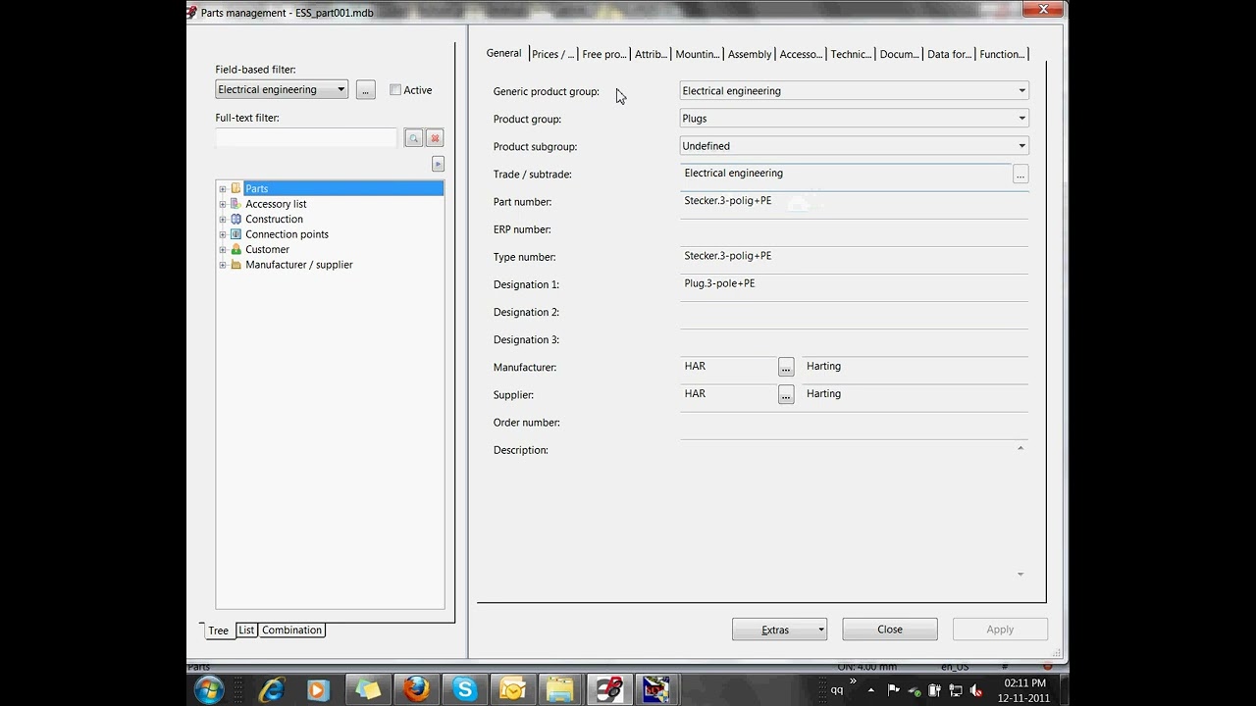Click into the Full-text filter field
The image size is (1256, 706).
[x=306, y=138]
